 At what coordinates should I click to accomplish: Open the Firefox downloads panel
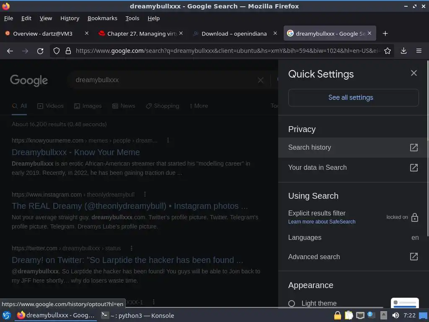tap(403, 51)
